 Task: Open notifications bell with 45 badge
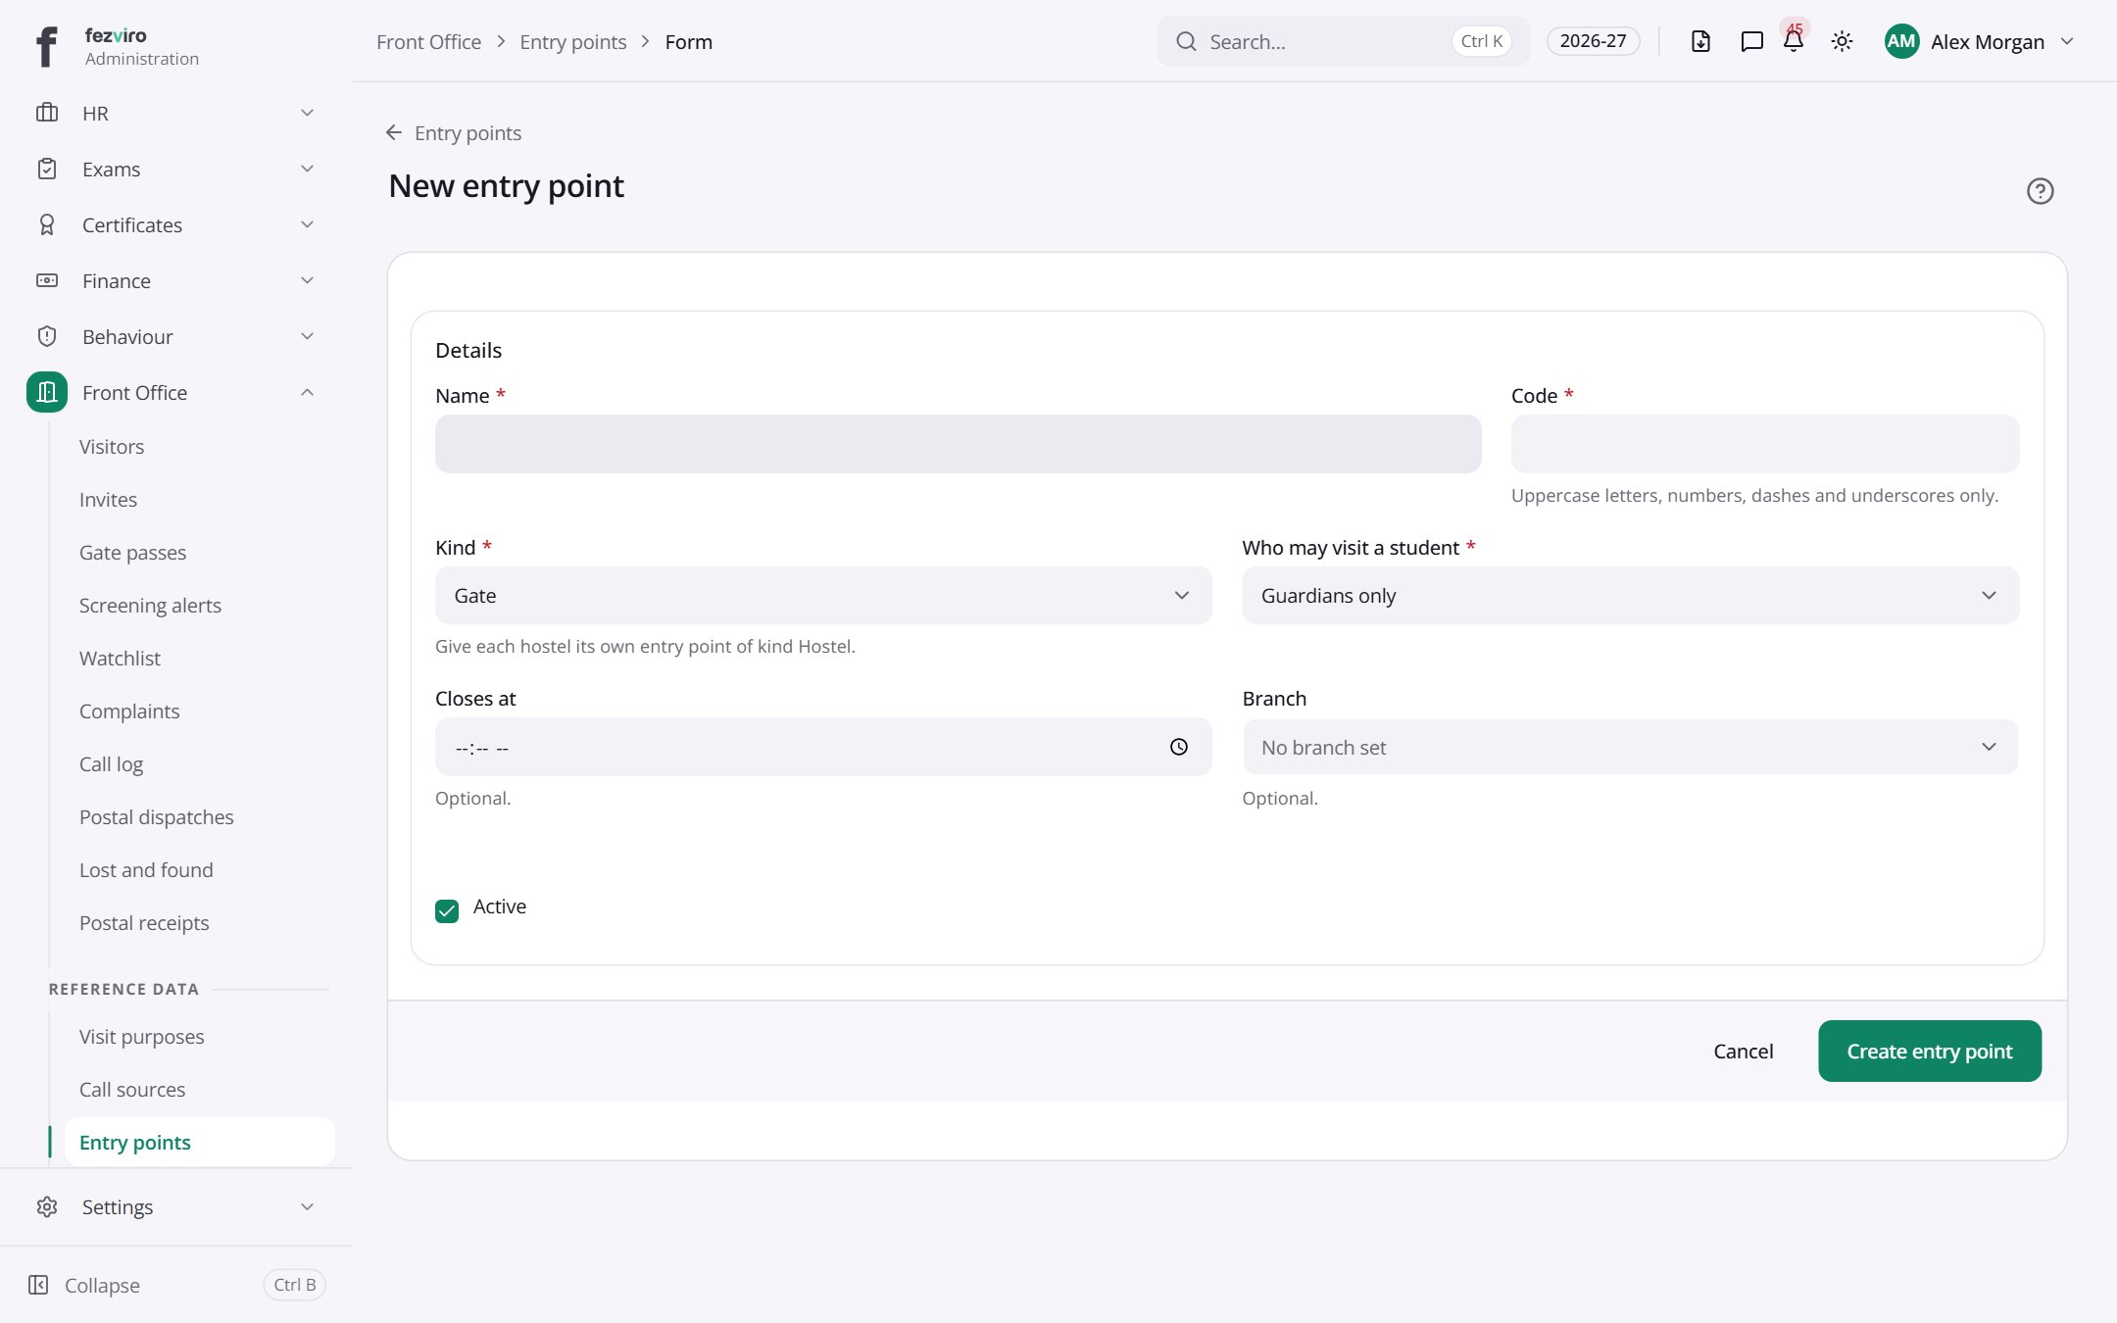1794,41
